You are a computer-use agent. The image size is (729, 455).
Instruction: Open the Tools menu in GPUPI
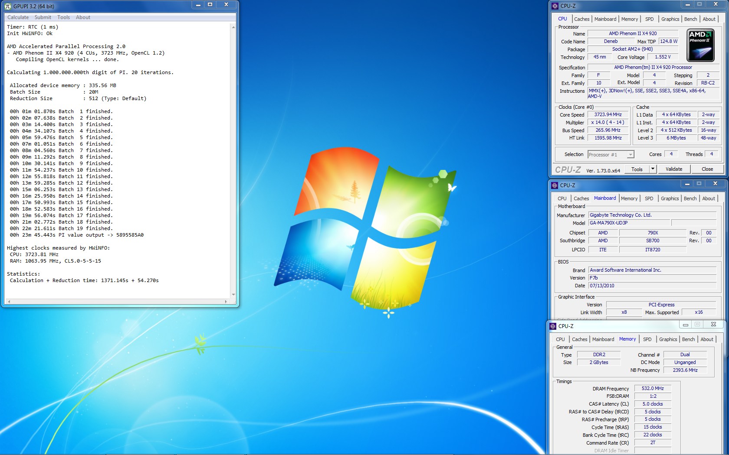[x=63, y=17]
